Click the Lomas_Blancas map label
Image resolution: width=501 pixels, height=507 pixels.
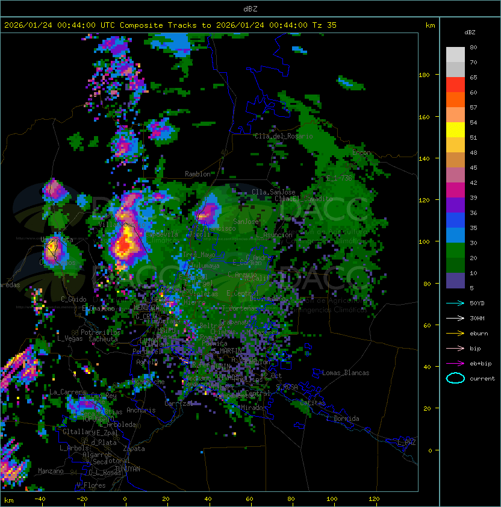[x=346, y=373]
